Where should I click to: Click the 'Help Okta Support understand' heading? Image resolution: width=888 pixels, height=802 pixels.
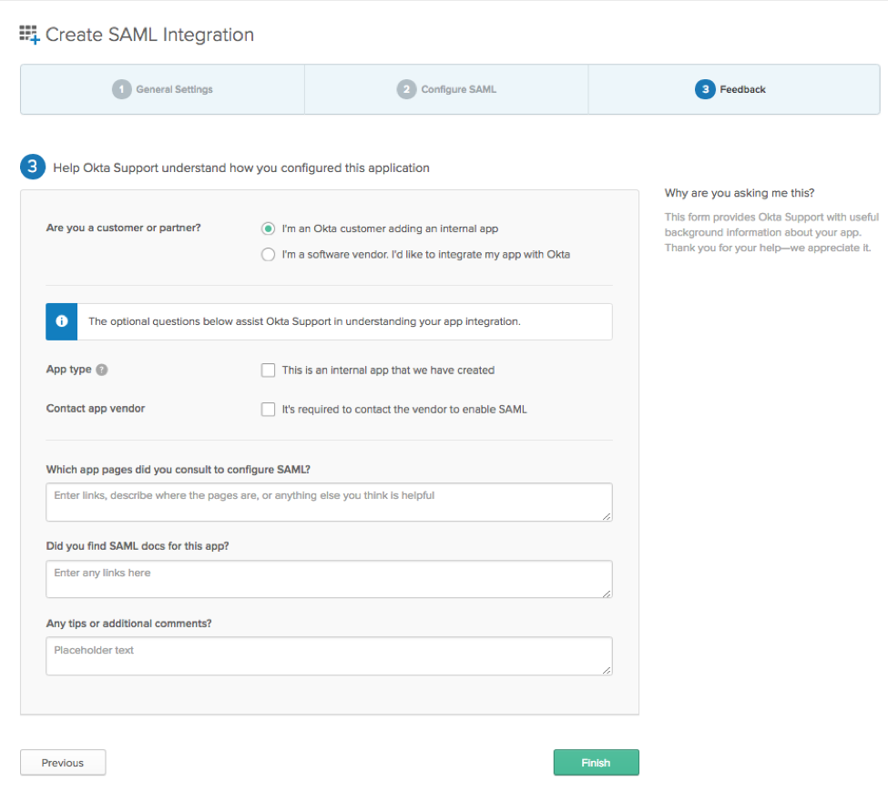[x=241, y=168]
